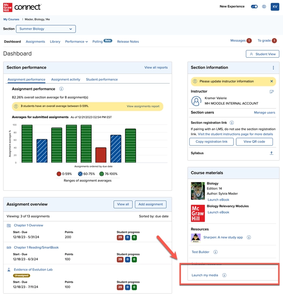The height and width of the screenshot is (296, 283).
Task: Open Chapter 1 Reading/SmartBook assignment
Action: tap(36, 248)
